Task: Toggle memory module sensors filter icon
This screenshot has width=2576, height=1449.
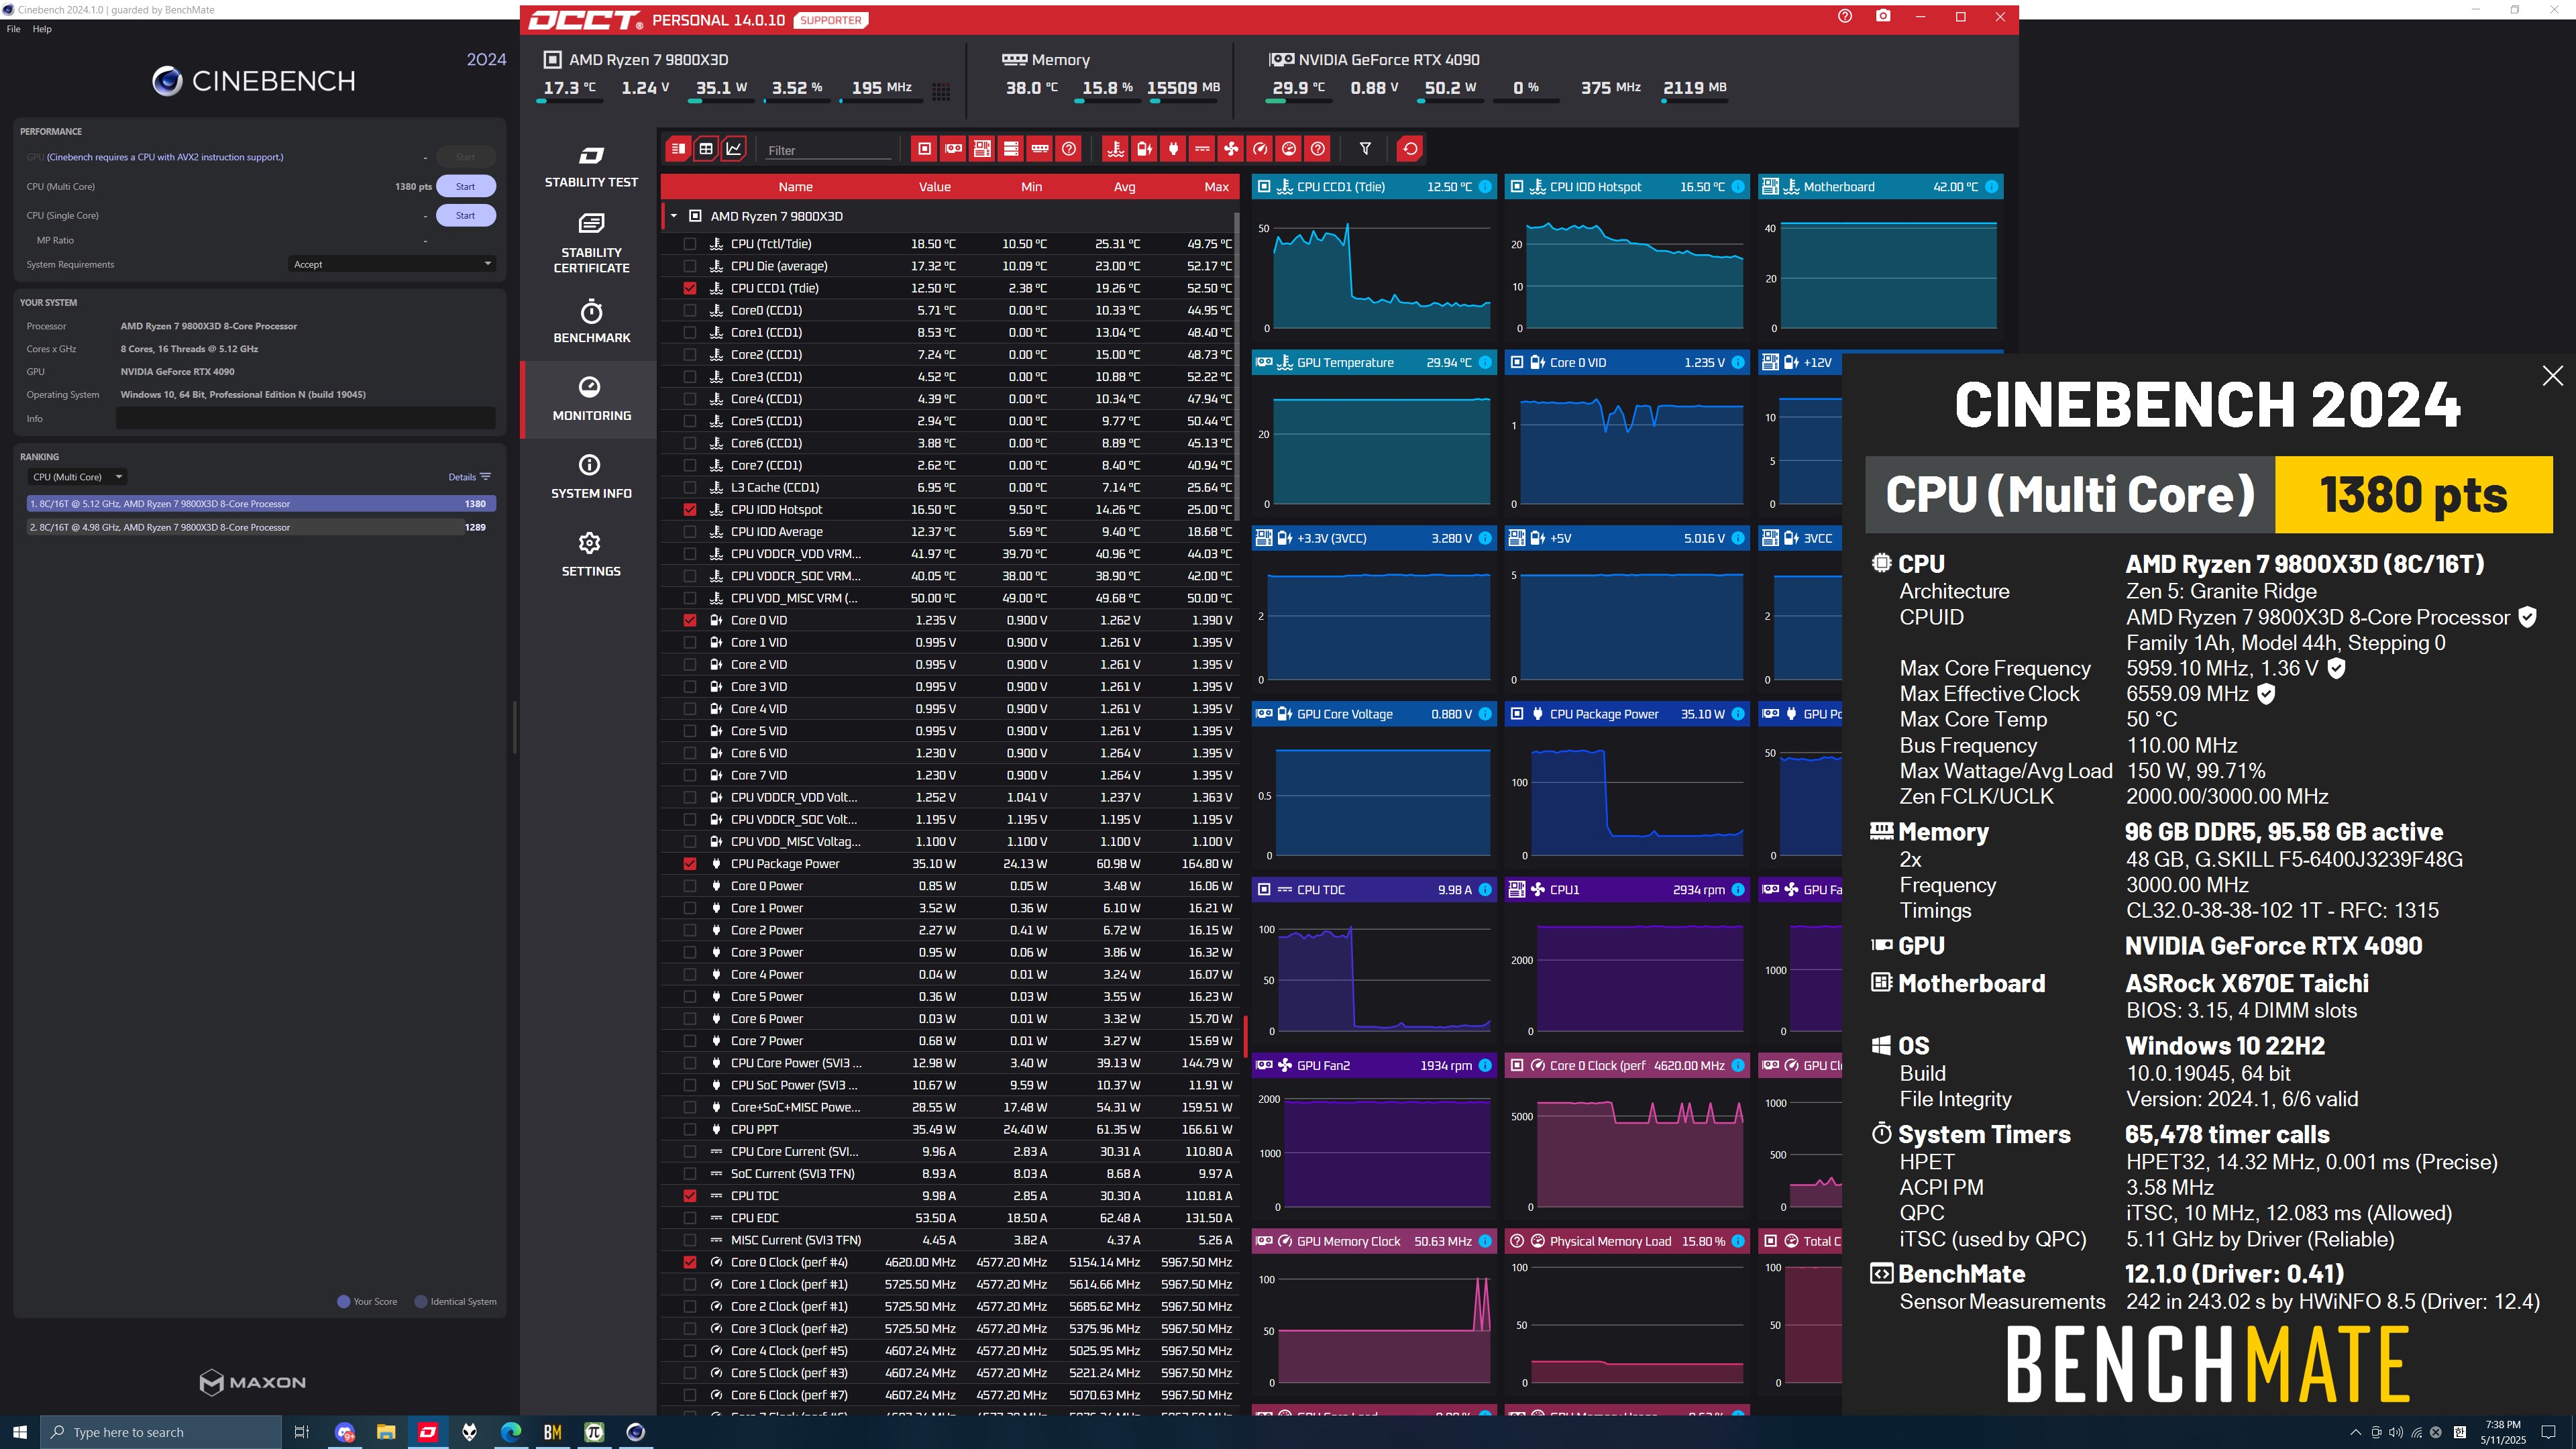Action: pyautogui.click(x=1040, y=149)
